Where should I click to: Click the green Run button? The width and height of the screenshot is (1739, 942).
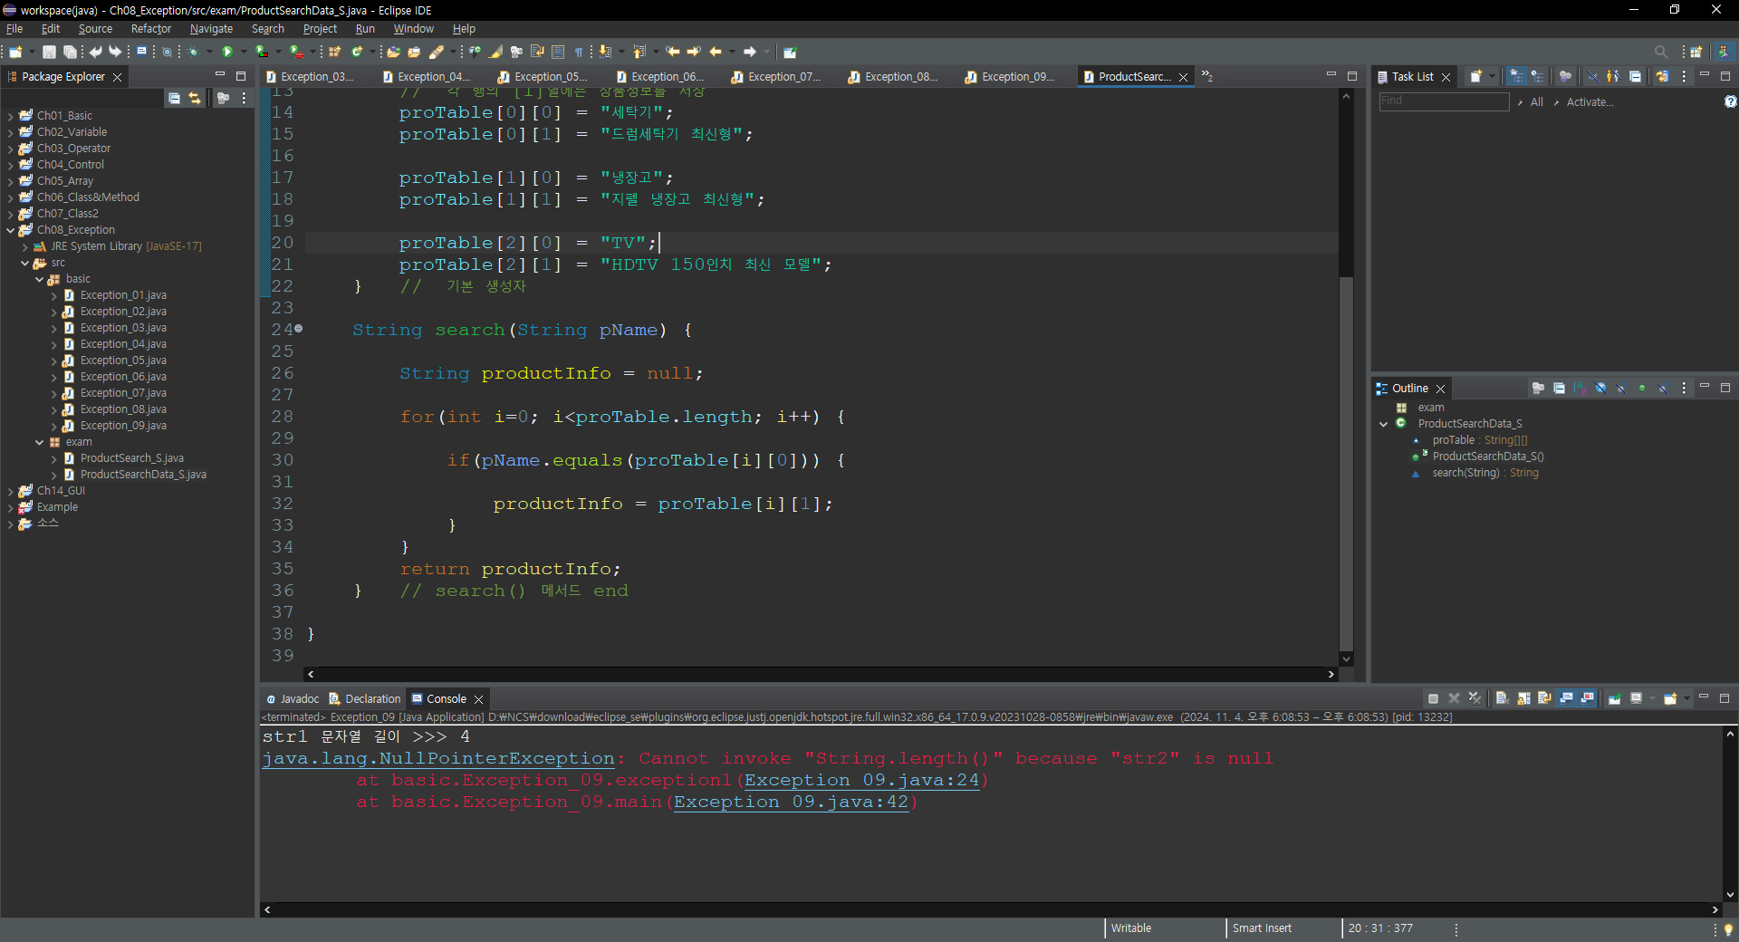227,52
